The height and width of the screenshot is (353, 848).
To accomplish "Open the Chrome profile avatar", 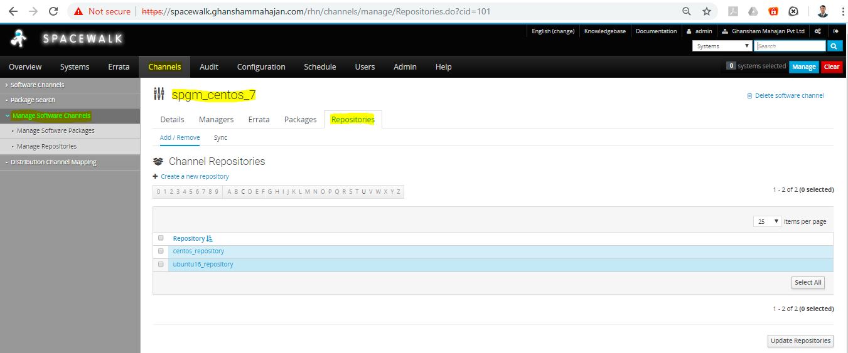I will [x=823, y=11].
